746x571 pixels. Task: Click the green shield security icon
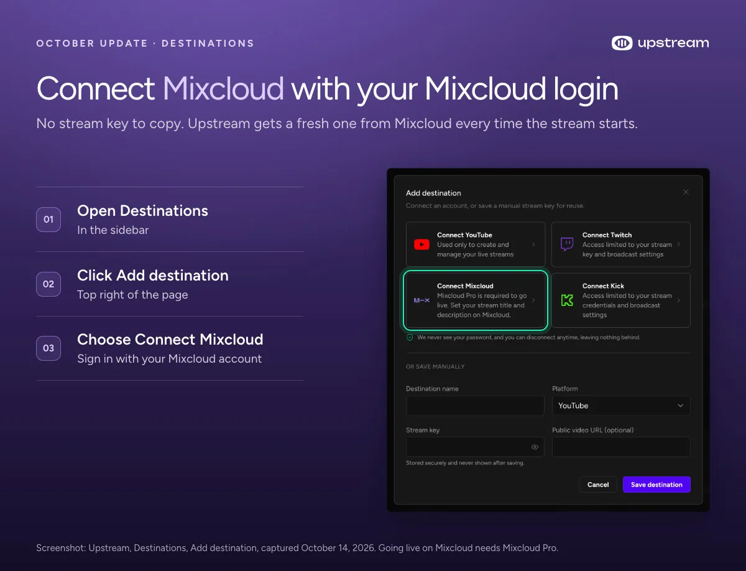point(410,337)
